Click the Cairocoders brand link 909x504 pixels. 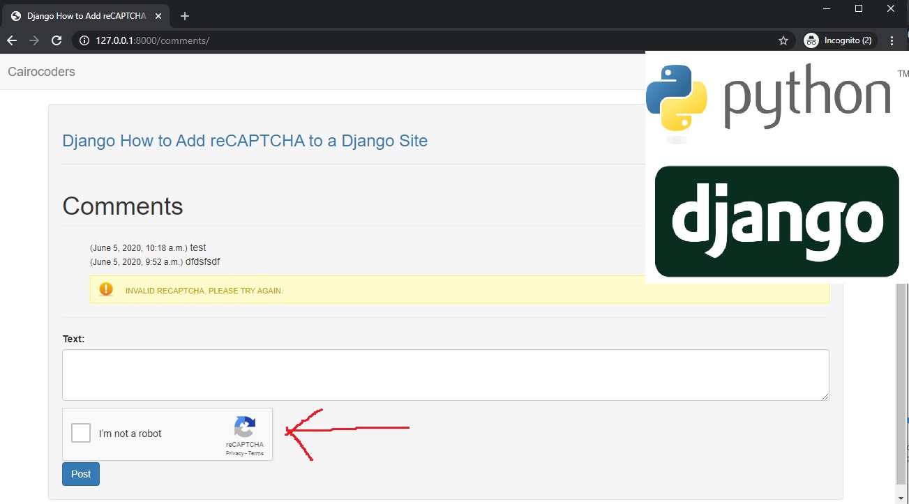click(40, 71)
